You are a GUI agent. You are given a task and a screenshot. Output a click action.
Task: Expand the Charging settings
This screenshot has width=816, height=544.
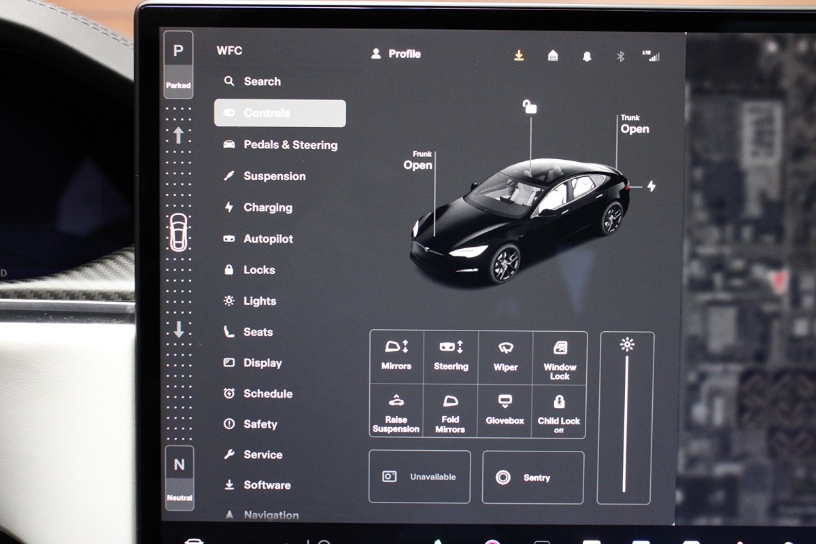268,207
